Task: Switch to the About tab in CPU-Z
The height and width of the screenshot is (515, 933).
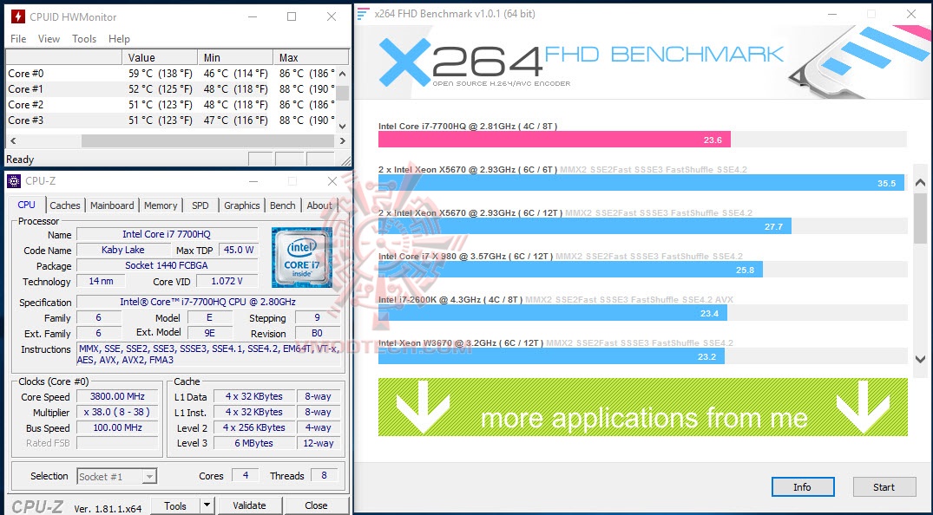Action: coord(319,205)
